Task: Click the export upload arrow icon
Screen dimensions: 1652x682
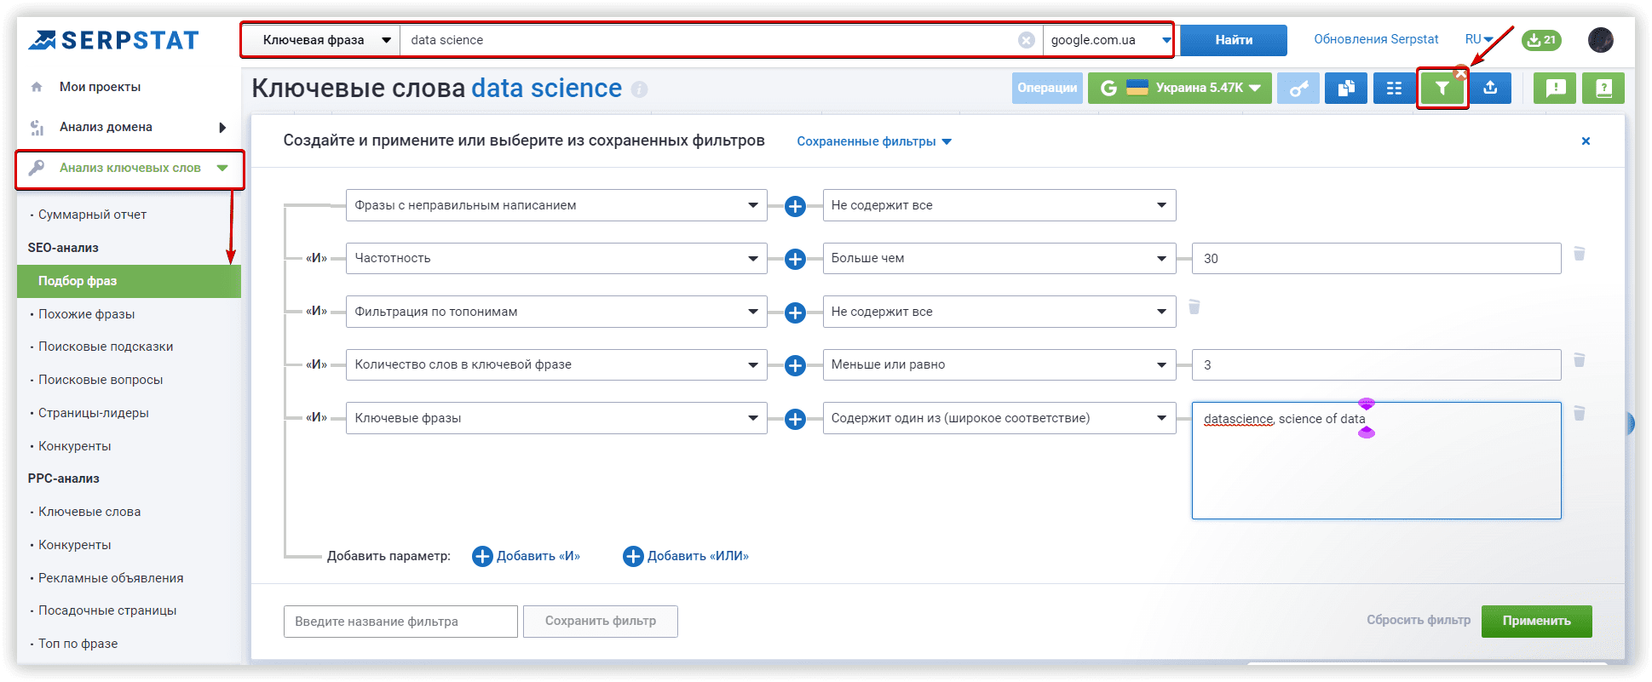Action: pyautogui.click(x=1490, y=89)
